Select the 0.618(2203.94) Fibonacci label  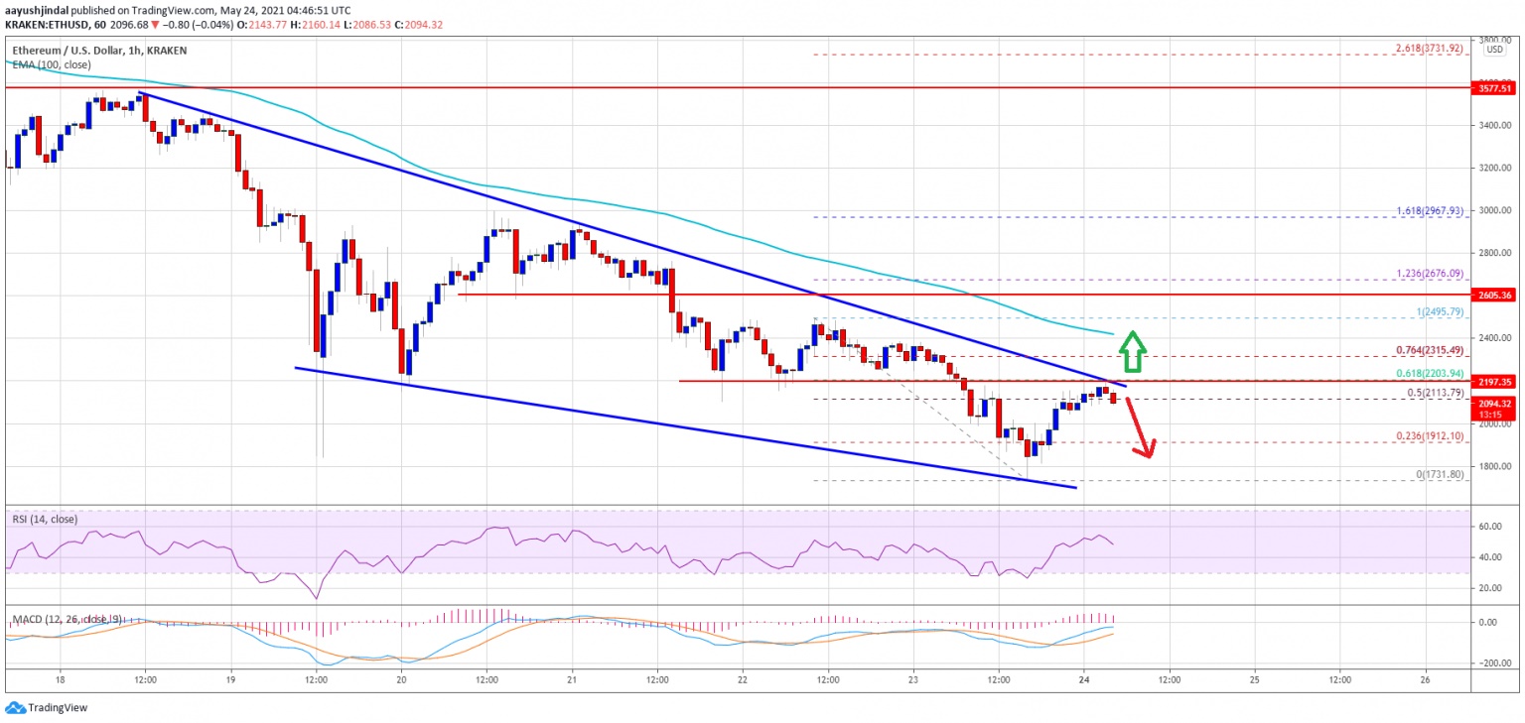[1429, 373]
